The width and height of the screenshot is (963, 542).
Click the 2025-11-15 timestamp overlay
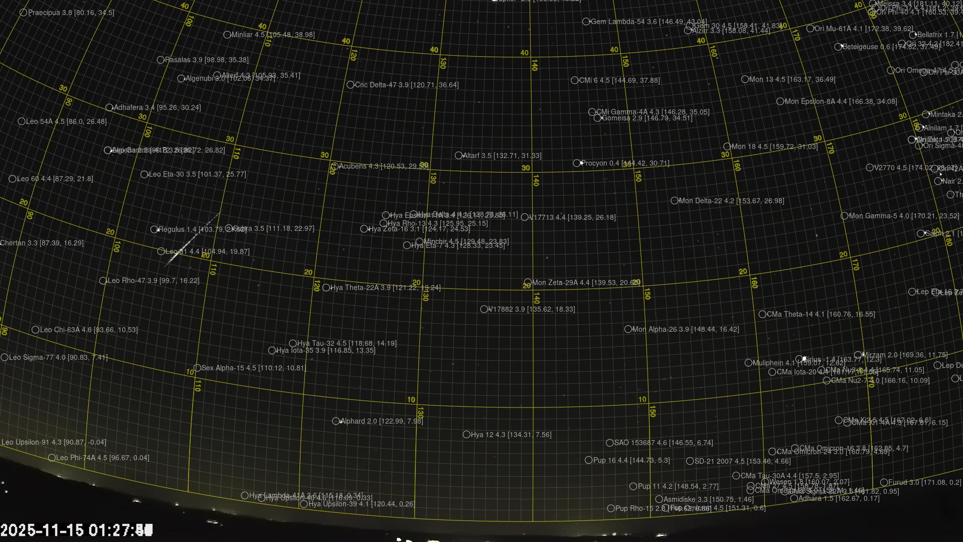click(76, 530)
